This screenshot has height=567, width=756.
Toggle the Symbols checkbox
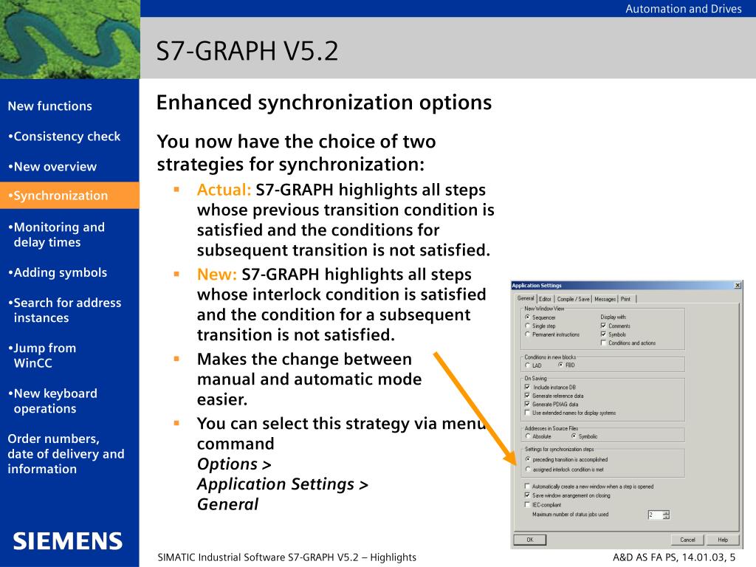[x=603, y=334]
